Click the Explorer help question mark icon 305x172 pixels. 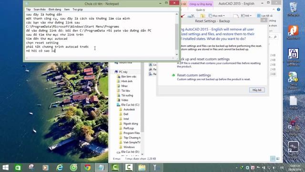pos(278,10)
